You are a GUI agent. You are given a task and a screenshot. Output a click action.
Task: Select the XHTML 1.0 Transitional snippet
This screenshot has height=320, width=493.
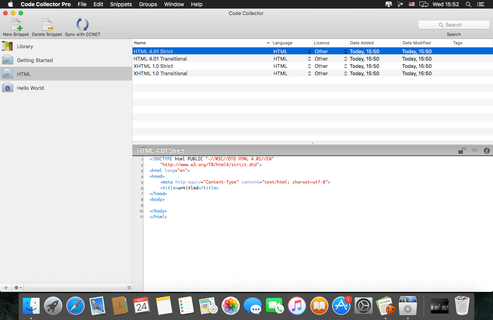[x=160, y=73]
